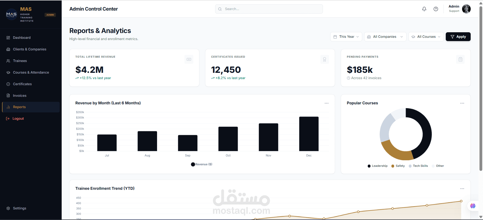Open Courses & Attendance section
This screenshot has width=483, height=220.
click(31, 72)
